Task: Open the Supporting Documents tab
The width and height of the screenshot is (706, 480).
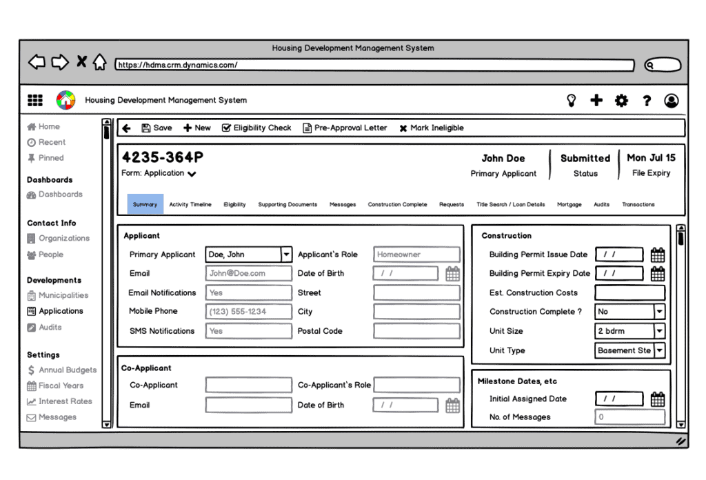Action: pyautogui.click(x=288, y=205)
